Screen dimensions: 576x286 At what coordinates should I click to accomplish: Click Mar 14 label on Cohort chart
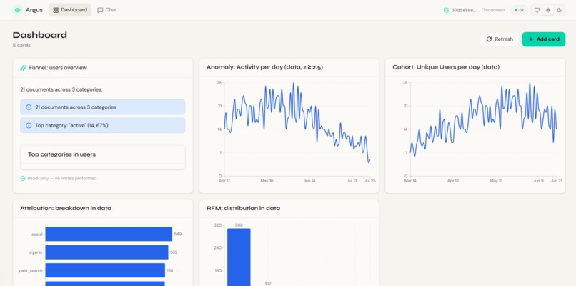tap(410, 181)
